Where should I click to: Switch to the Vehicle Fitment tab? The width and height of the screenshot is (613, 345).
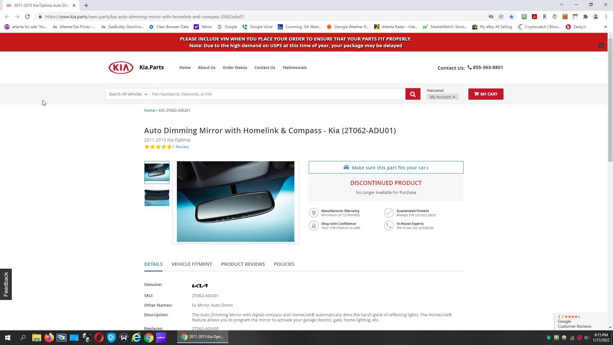192,264
